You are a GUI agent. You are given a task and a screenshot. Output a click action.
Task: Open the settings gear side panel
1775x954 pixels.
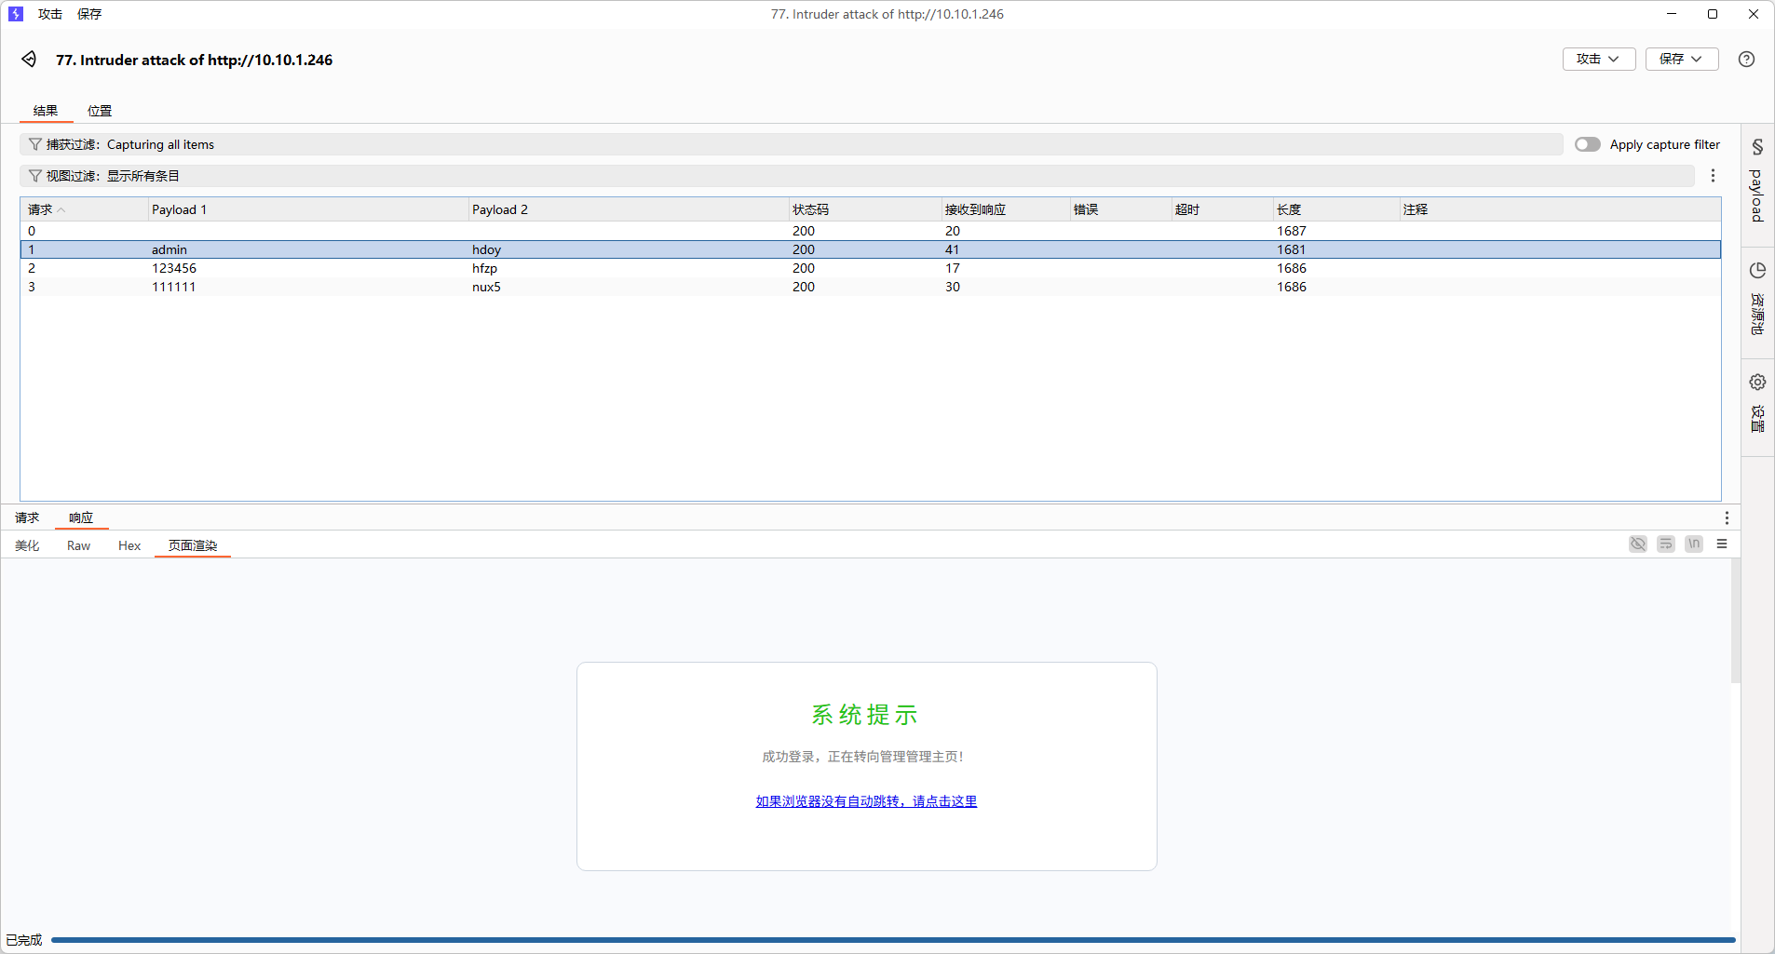(x=1757, y=383)
